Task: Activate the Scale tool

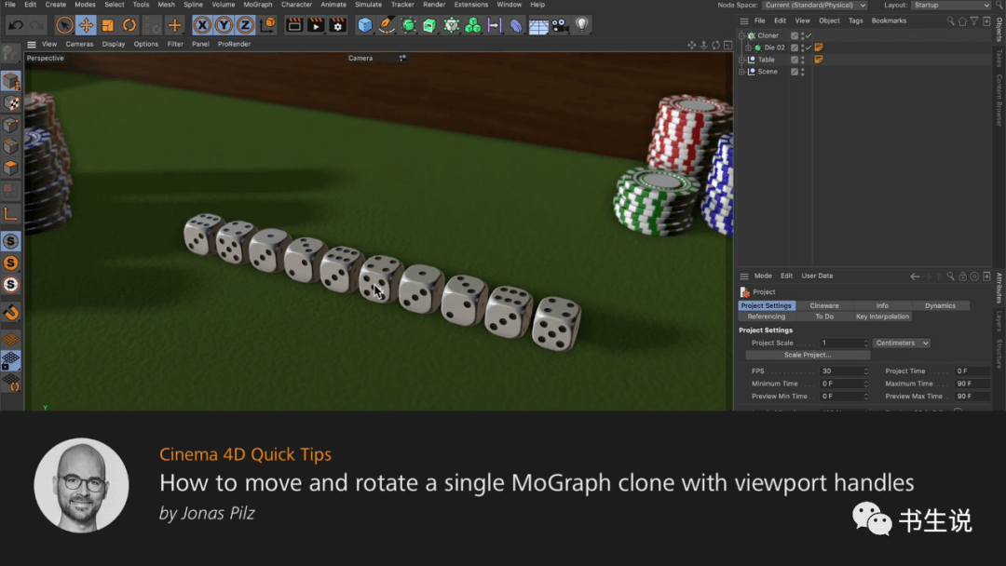Action: pos(108,26)
